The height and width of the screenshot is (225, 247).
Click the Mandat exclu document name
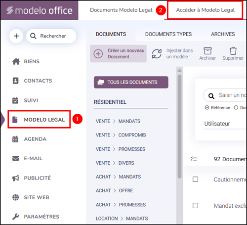(230, 206)
